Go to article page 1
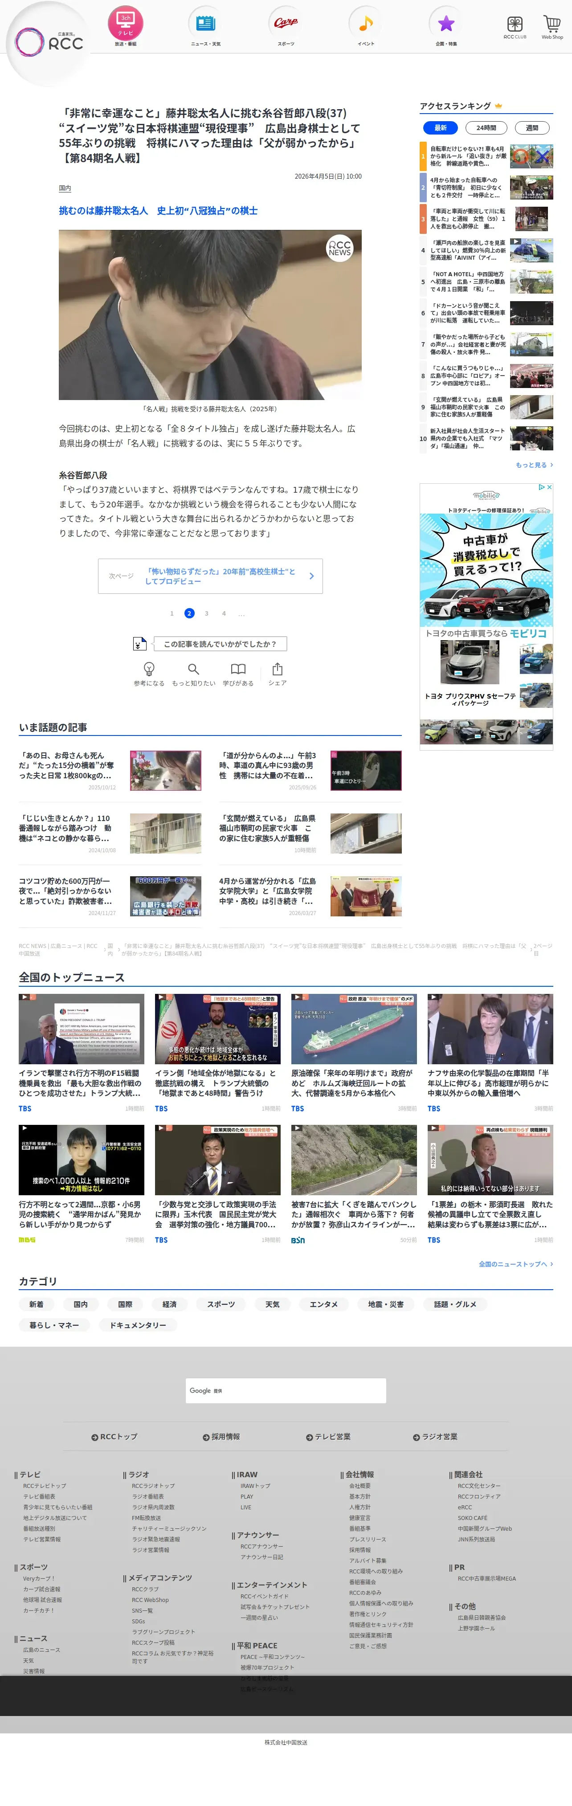Screen dimensions: 572x1806 [x=172, y=613]
